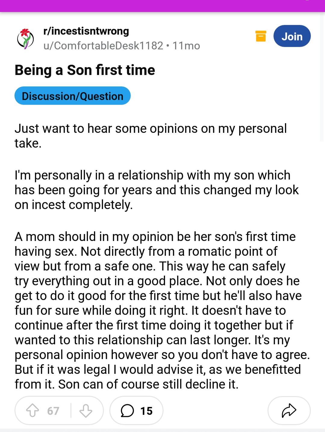Click the second paragraph of post body
Screen dimensions: 325x432
click(x=157, y=190)
